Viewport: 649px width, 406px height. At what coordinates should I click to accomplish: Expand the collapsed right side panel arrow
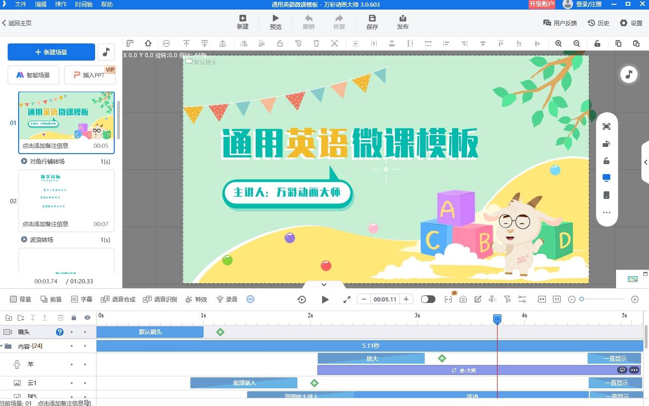click(645, 162)
